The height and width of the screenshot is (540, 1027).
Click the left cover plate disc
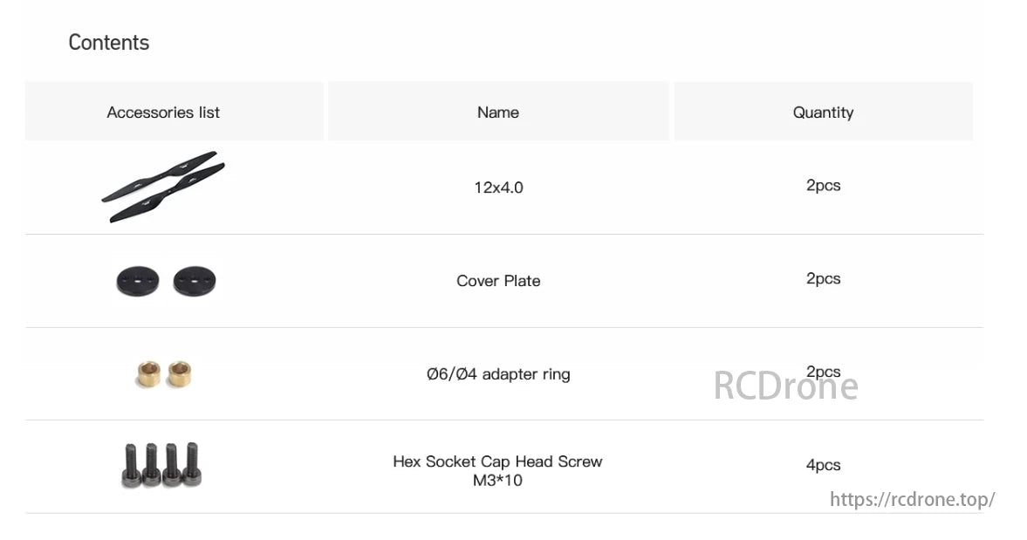pos(138,281)
